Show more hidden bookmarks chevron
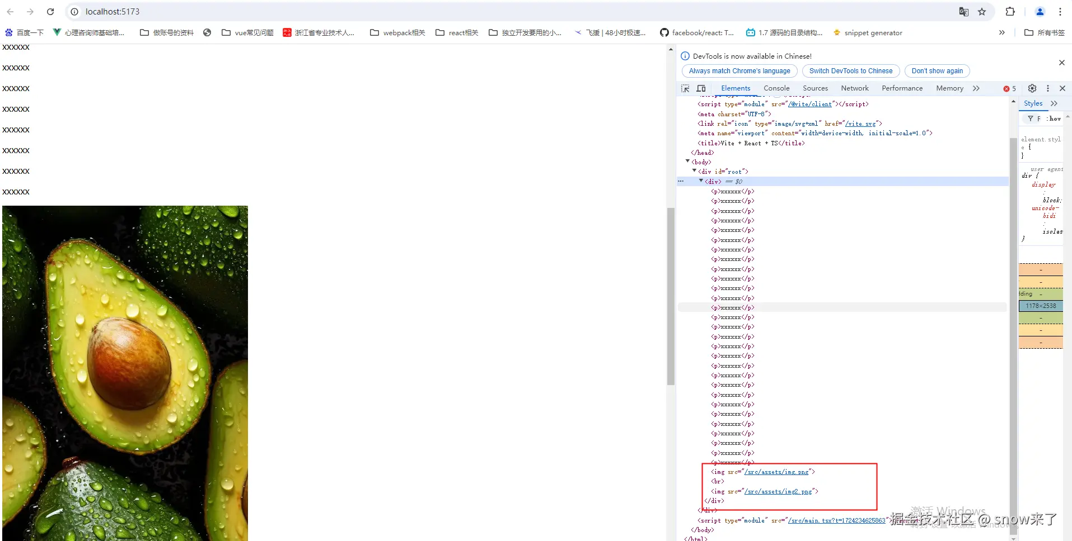The width and height of the screenshot is (1072, 541). pos(1002,33)
